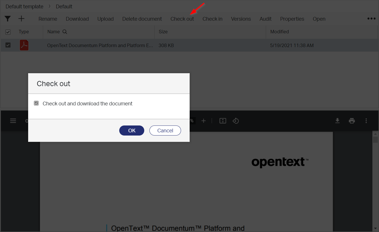Deselect the OpenText Documentum row checkbox

(8, 45)
